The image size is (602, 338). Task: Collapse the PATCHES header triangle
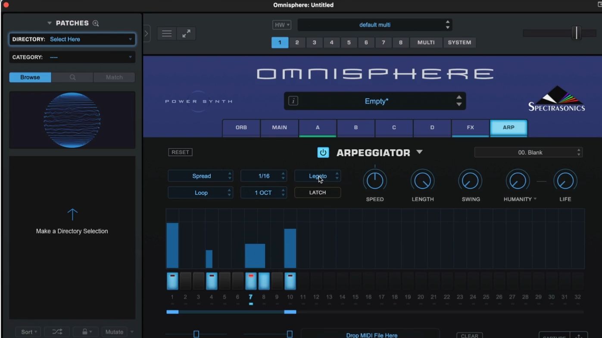coord(50,23)
